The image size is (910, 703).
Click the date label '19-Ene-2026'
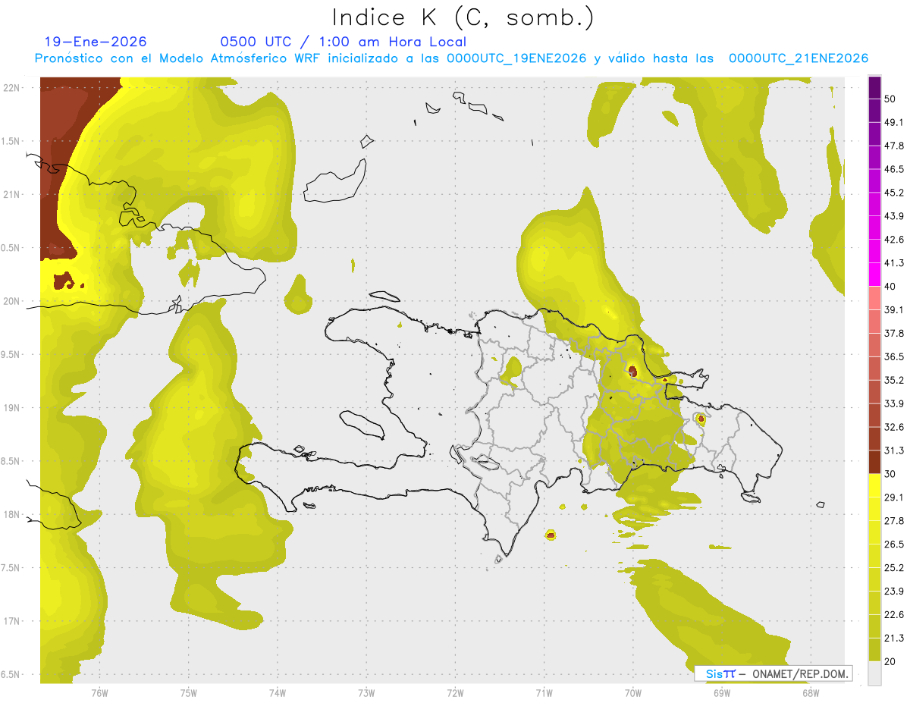(x=96, y=42)
